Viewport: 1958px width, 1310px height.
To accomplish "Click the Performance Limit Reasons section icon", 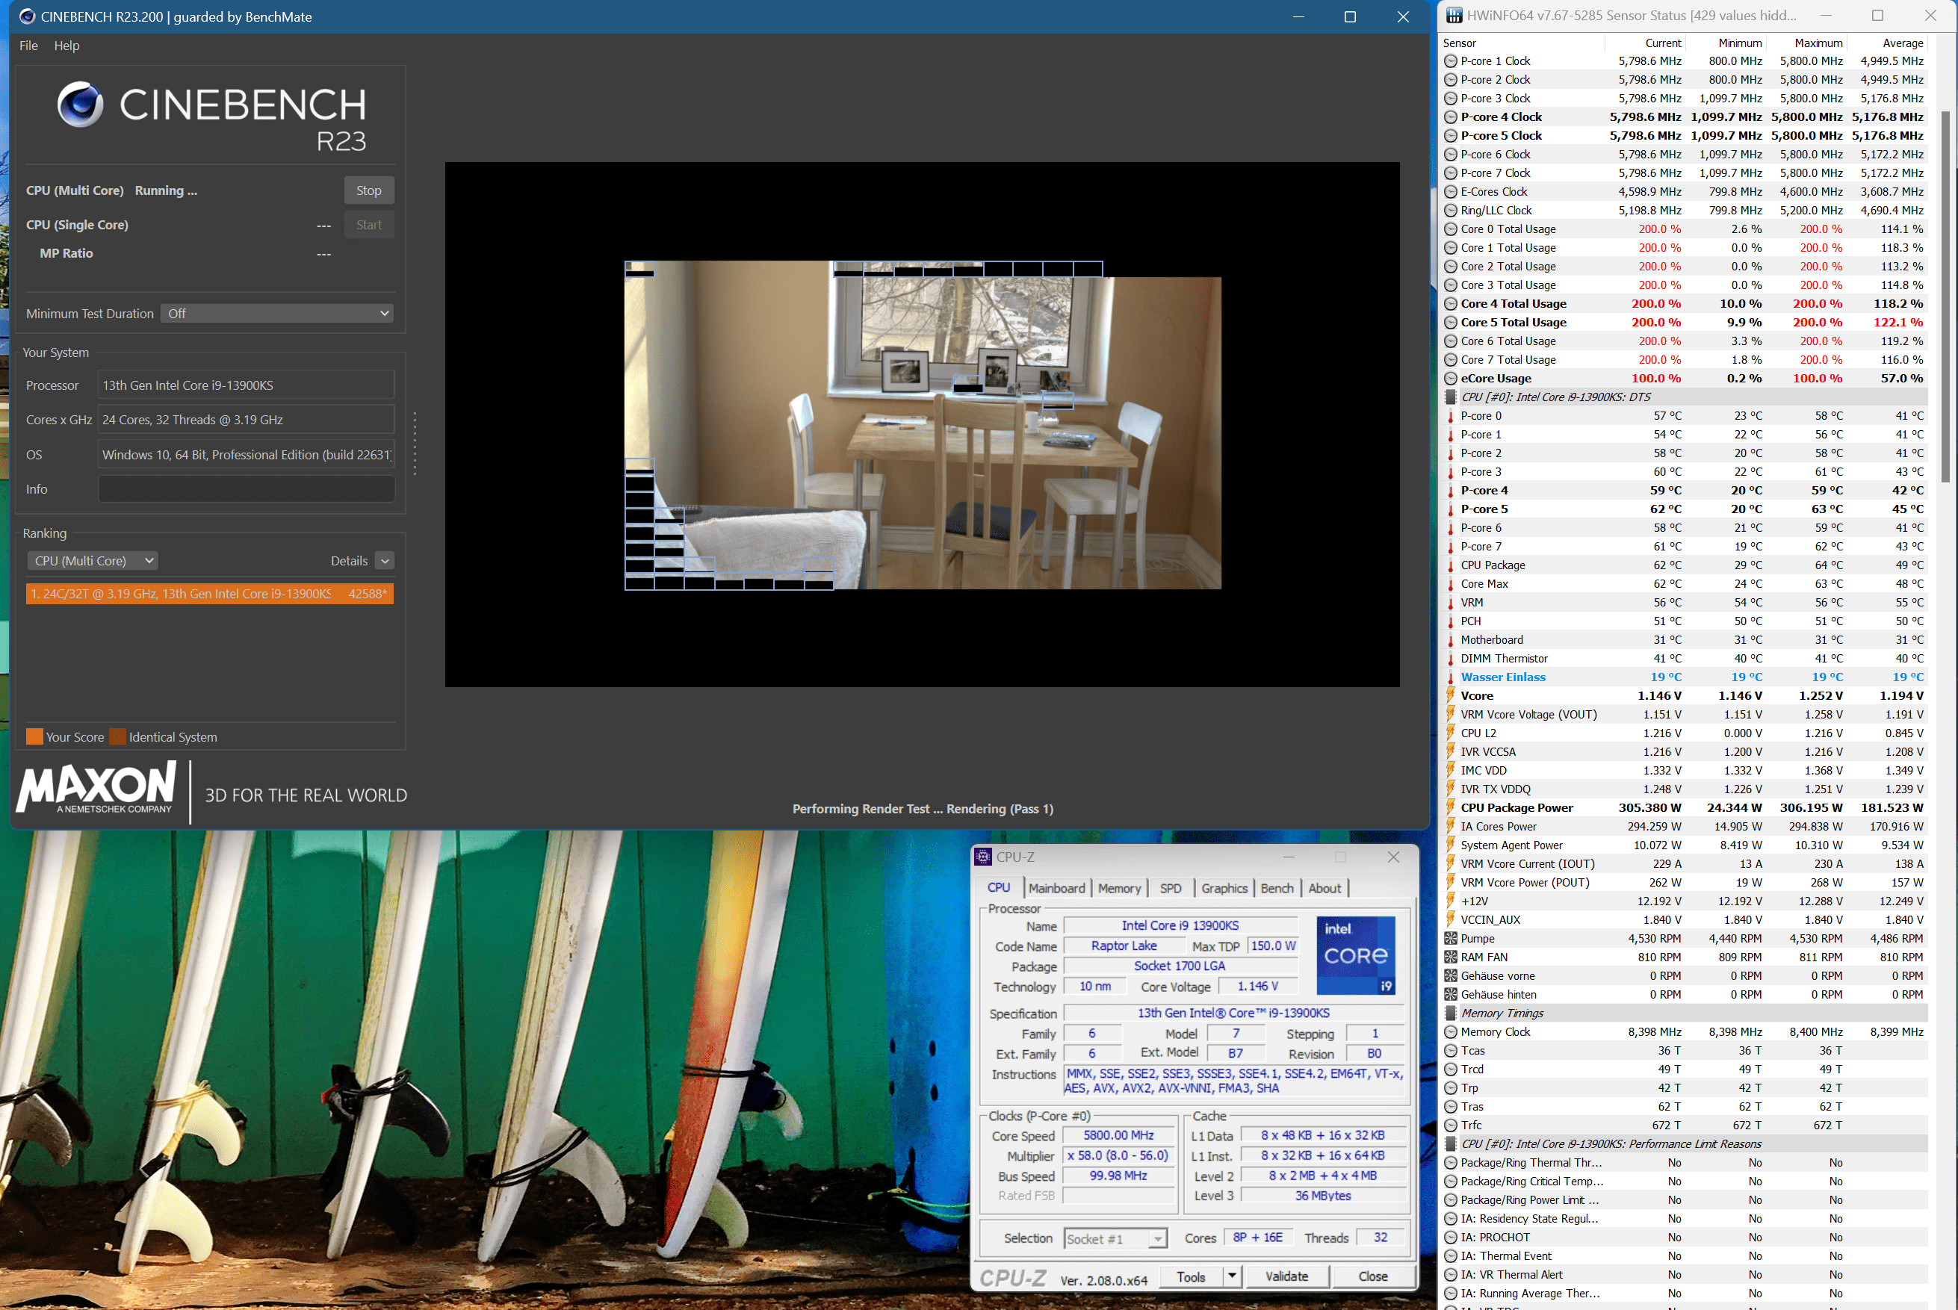I will tap(1451, 1143).
